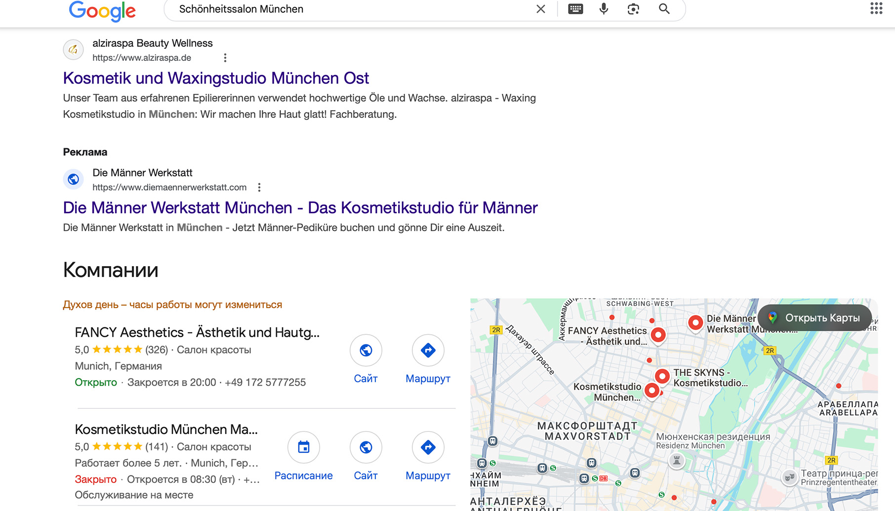Click the alziraspa Beauty Wellness site name
Image resolution: width=895 pixels, height=511 pixels.
[153, 43]
